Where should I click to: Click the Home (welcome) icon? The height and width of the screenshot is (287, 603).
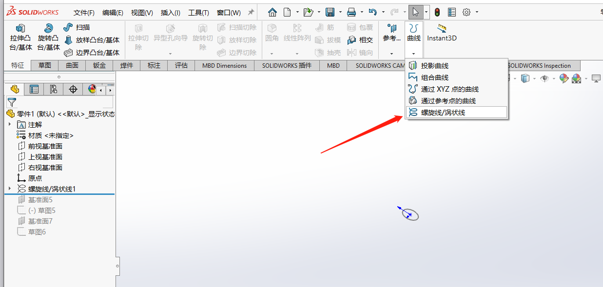[x=272, y=12]
